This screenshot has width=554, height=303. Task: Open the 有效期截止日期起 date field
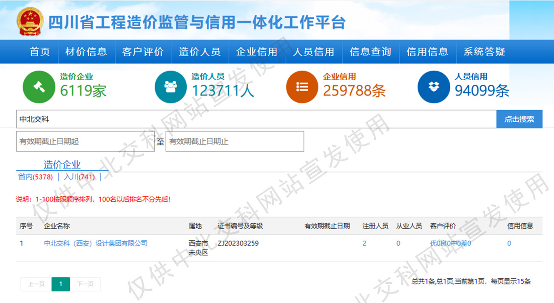85,141
